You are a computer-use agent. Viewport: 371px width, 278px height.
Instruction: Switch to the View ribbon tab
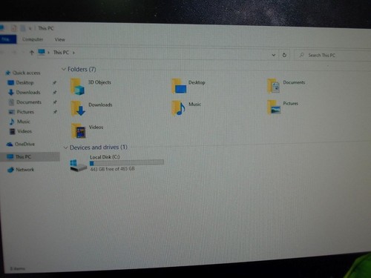(59, 39)
